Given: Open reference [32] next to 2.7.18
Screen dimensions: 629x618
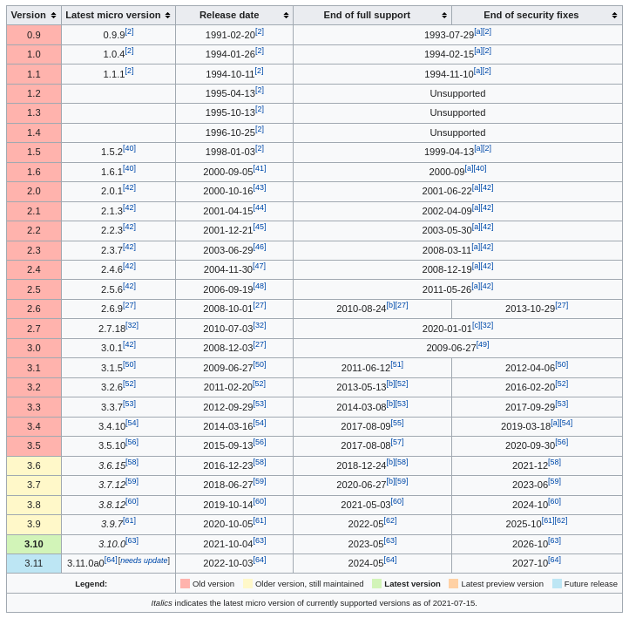Looking at the screenshot, I should point(132,325).
